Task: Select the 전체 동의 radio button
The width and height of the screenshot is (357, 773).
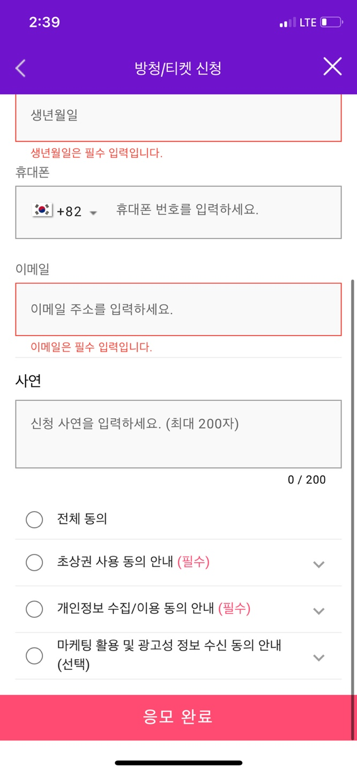Action: tap(34, 520)
